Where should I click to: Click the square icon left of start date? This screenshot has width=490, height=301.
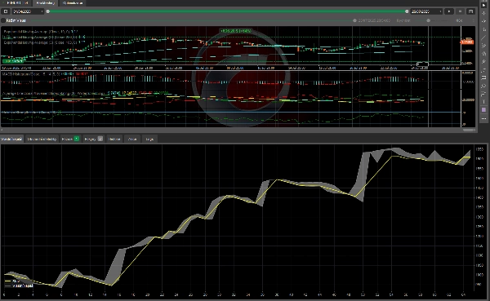click(x=6, y=11)
